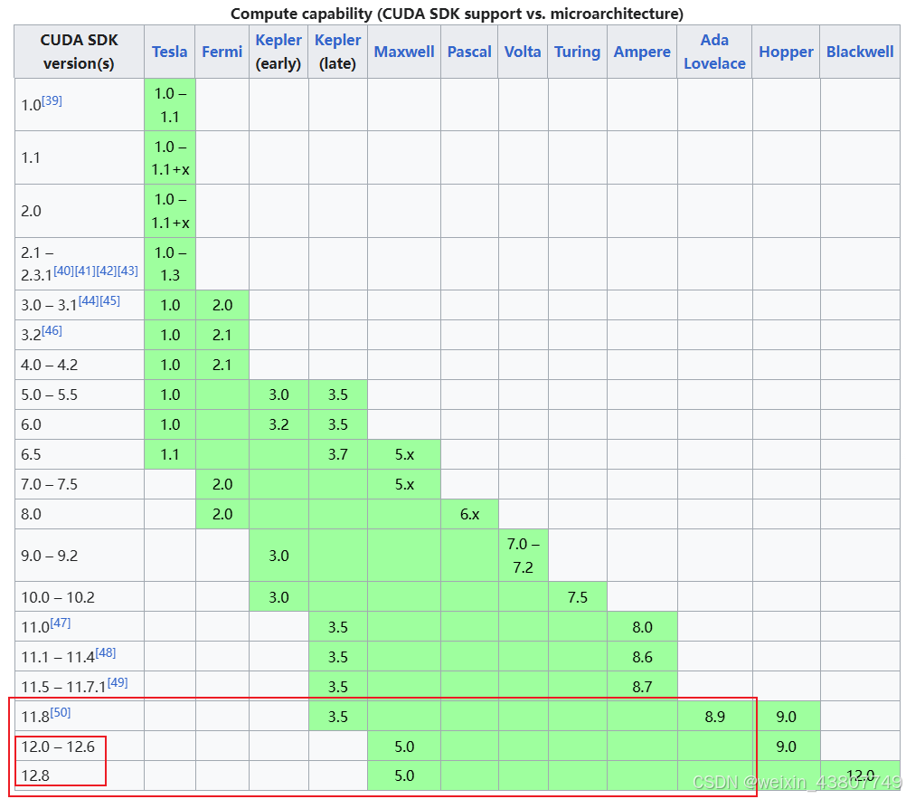Select the '2.0' Fermi cell in the 8.0 row
Screen dimensions: 906x799
222,514
